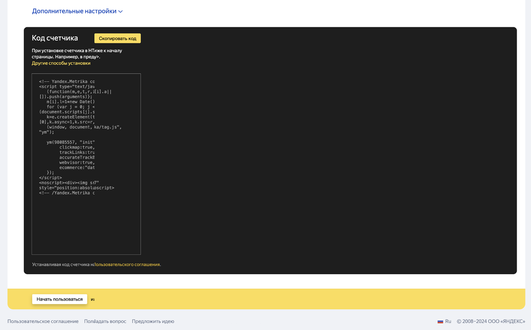Open Другие способы установки link
The height and width of the screenshot is (330, 531).
pos(61,63)
